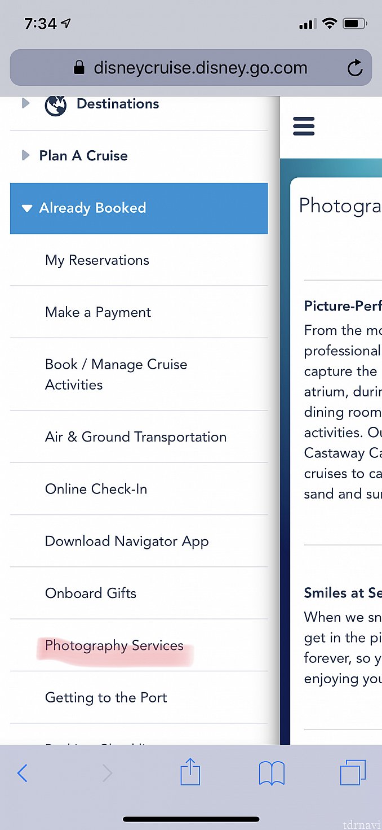Viewport: 382px width, 830px height.
Task: Expand the Destinations triangle arrow
Action: [x=25, y=104]
